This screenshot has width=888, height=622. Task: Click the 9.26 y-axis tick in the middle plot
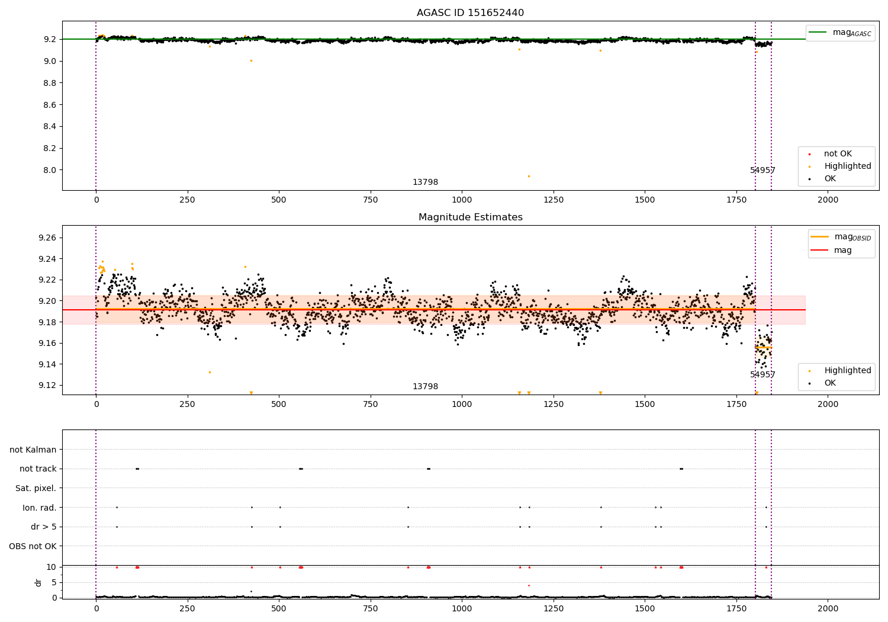click(47, 238)
